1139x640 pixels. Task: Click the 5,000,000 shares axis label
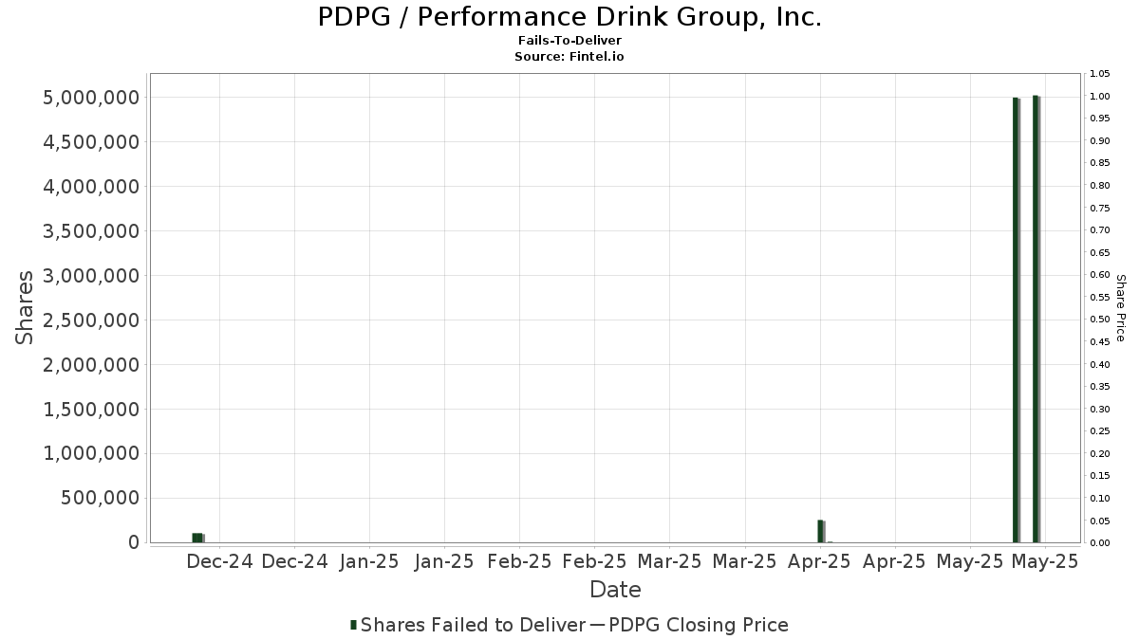92,98
